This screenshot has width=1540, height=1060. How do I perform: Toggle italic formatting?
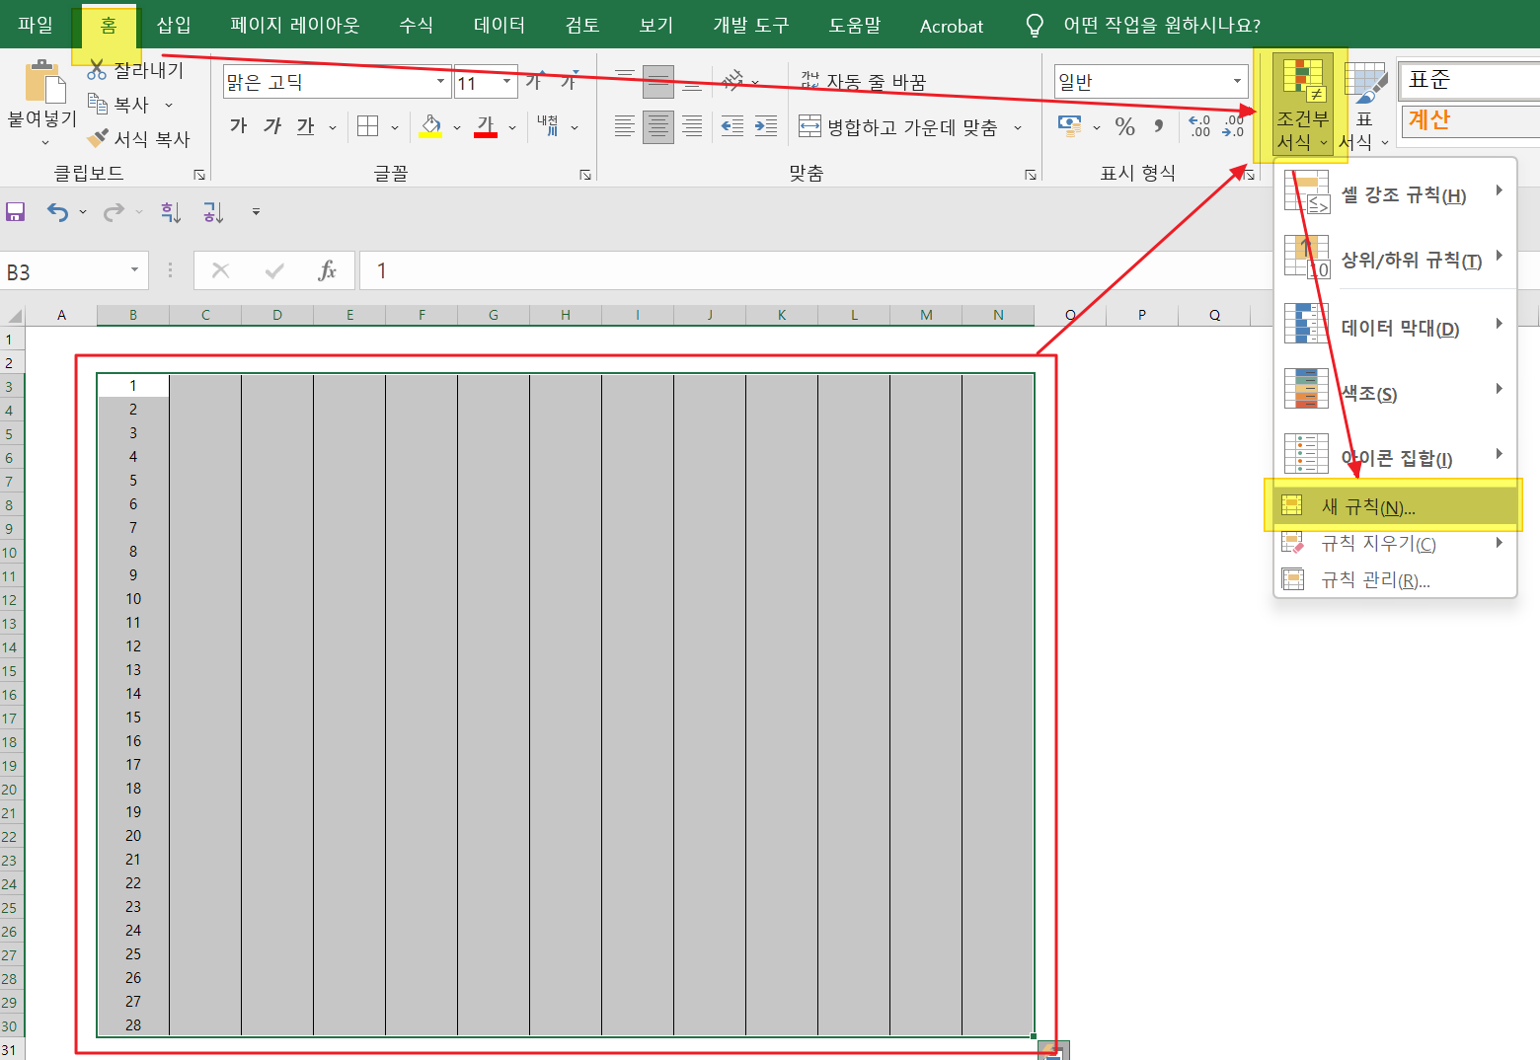pos(272,125)
